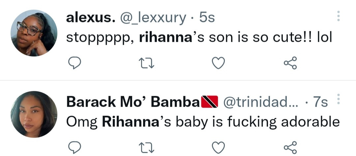Open the @trinidad... handle link
The height and width of the screenshot is (156, 356).
pos(260,103)
